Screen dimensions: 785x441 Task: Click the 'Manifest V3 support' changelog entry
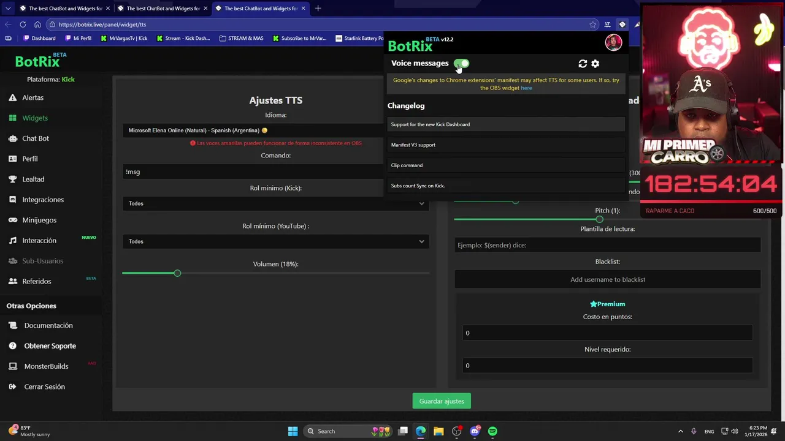point(506,145)
